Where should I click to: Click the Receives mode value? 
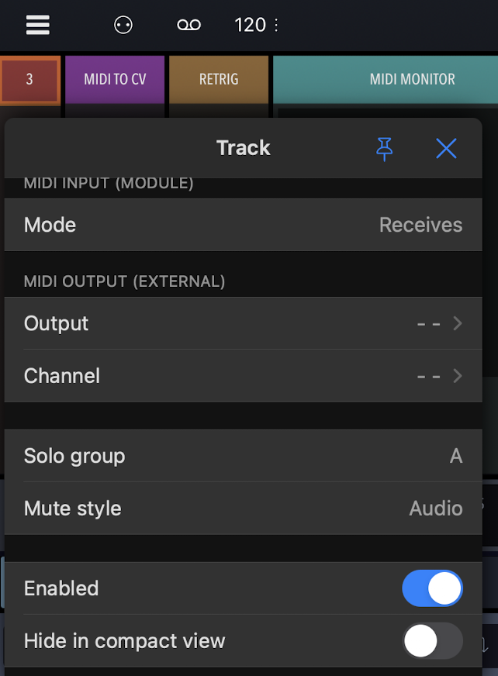pos(420,225)
